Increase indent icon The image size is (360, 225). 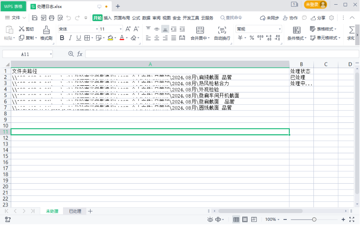point(182,29)
